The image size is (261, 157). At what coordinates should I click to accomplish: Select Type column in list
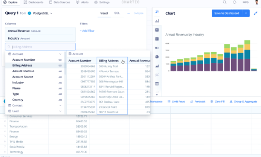tap(35, 94)
